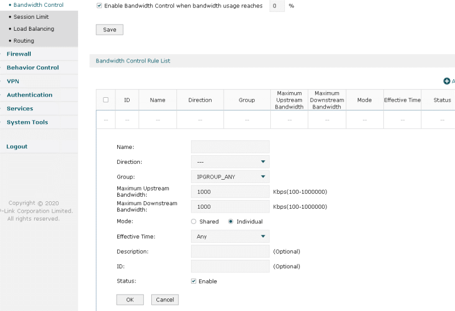Open Session Limit menu item
This screenshot has height=311, width=455.
pos(31,17)
